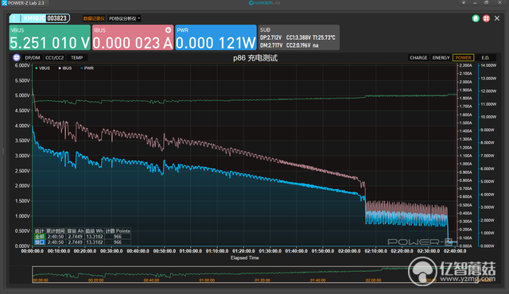Click the SUB readings panel
This screenshot has width=509, height=294.
[299, 37]
